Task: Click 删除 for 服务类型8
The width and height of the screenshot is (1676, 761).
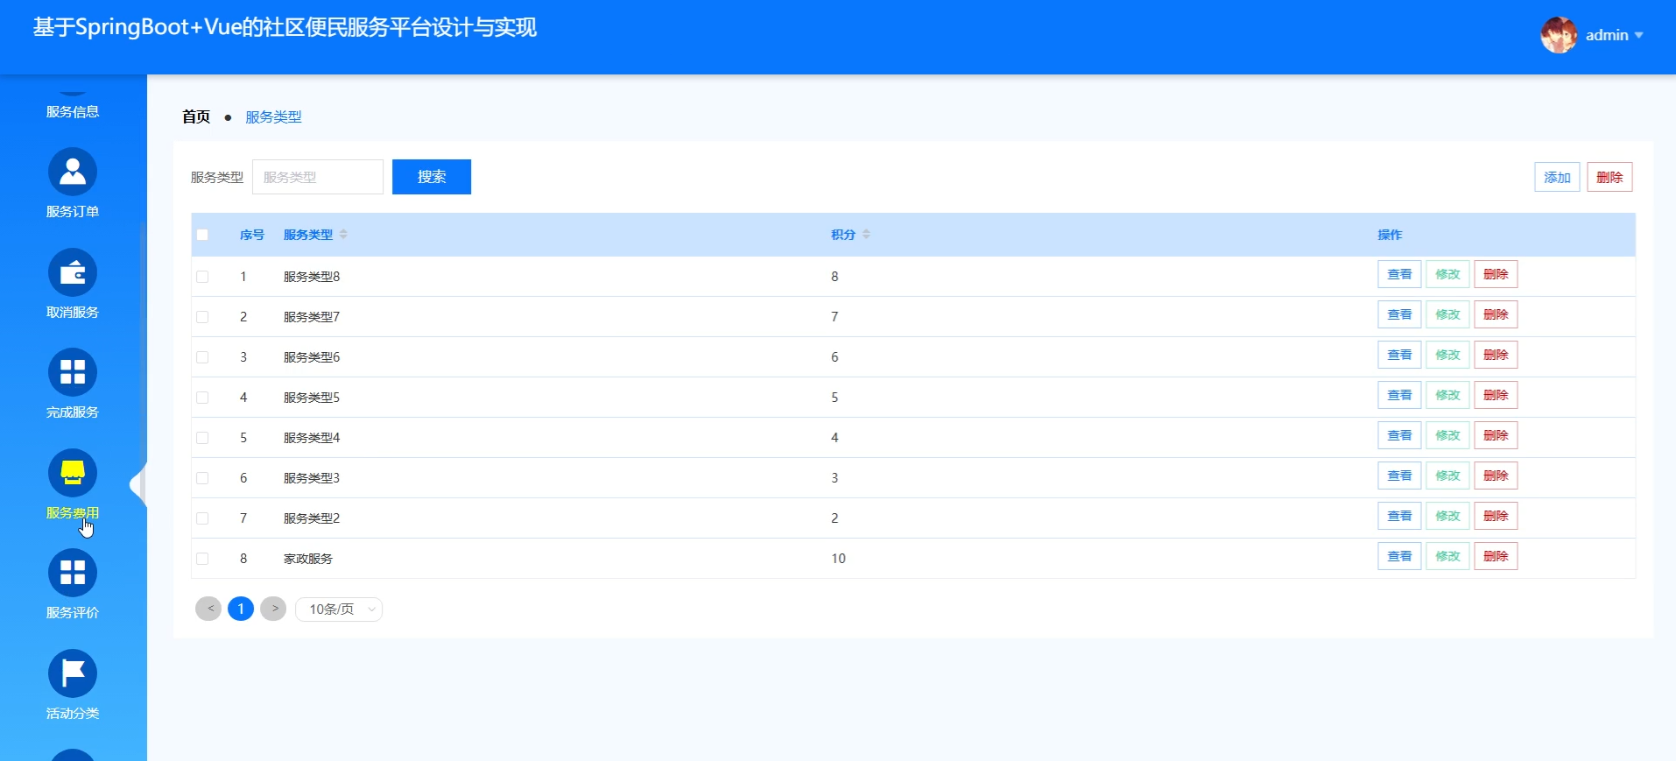Action: pos(1496,274)
